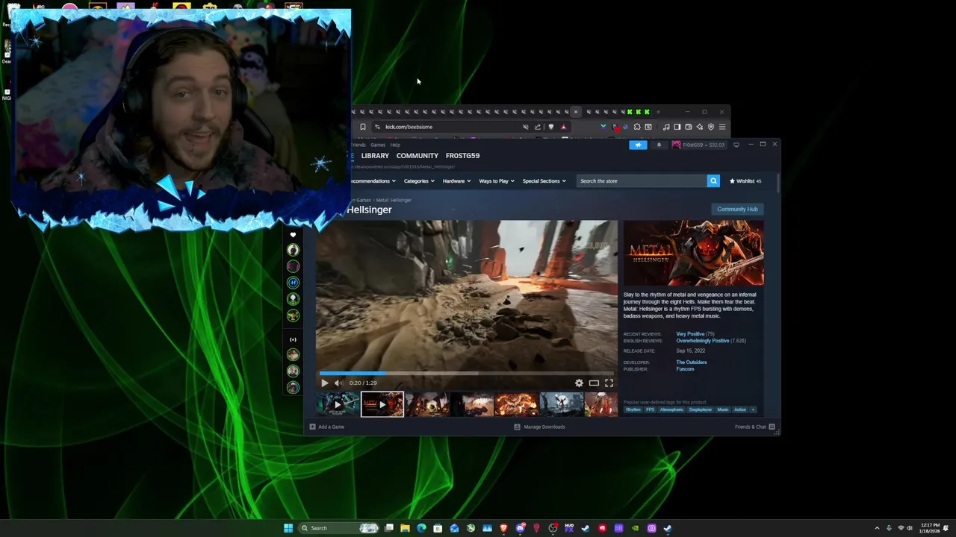The width and height of the screenshot is (956, 537).
Task: Open Windows Start menu
Action: coord(288,528)
